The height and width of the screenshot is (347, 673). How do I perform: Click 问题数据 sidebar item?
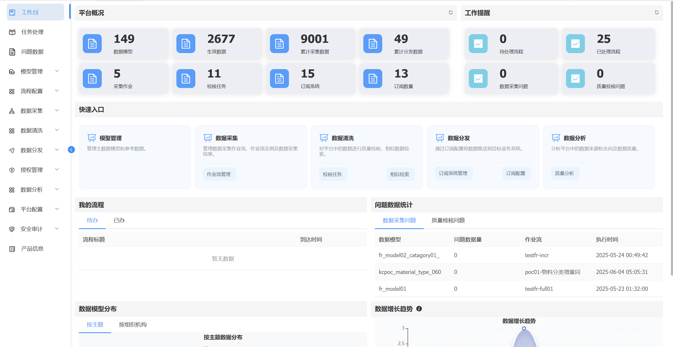click(32, 52)
